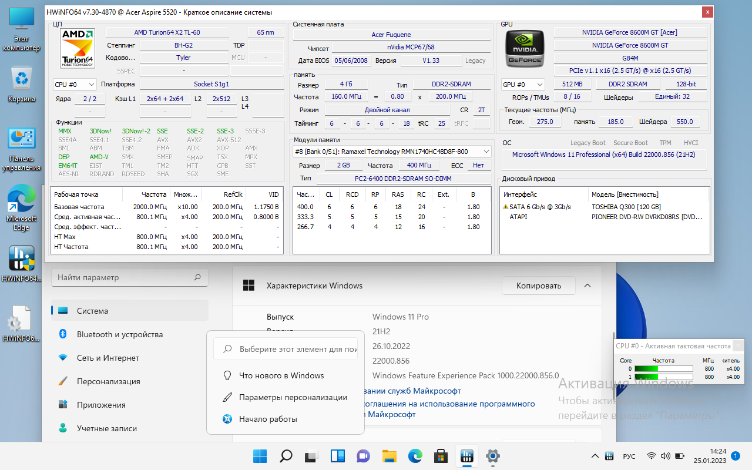The height and width of the screenshot is (470, 752).
Task: Switch to HWiNFO taskbar icon
Action: [466, 456]
